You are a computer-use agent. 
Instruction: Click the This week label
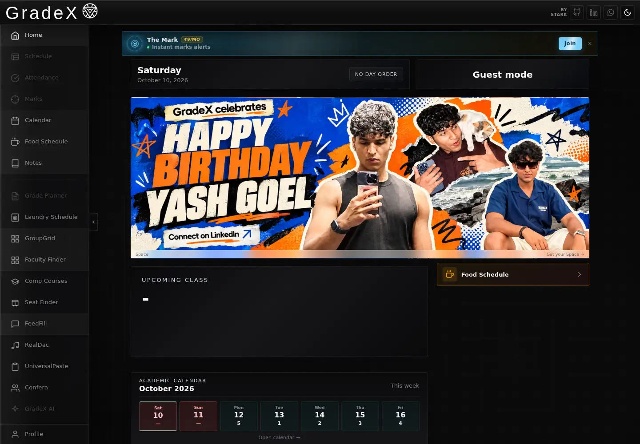[x=405, y=385]
